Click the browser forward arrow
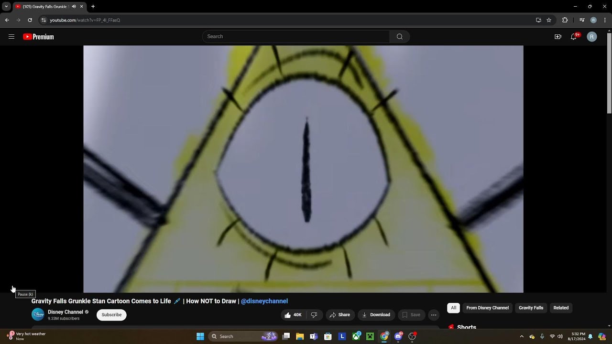This screenshot has width=612, height=344. [x=18, y=20]
